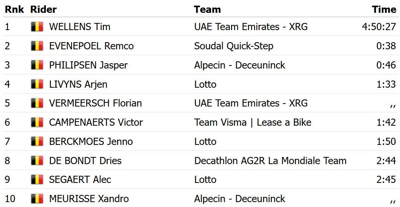Click the flag icon beside Jenno Berckmoes
This screenshot has height=207, width=400.
[37, 142]
